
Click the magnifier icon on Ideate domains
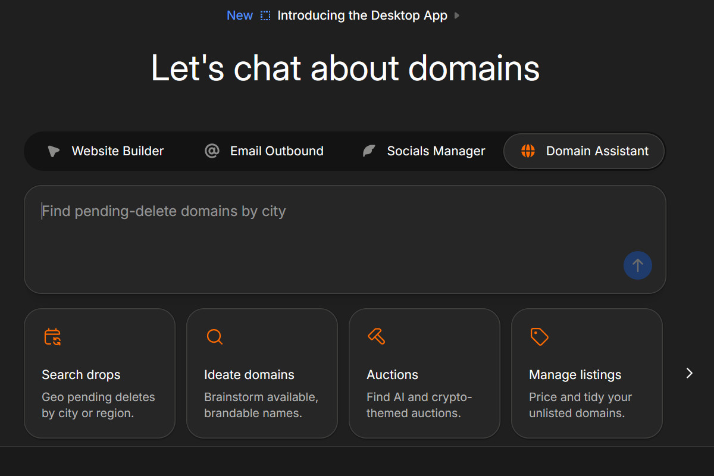[x=215, y=337]
